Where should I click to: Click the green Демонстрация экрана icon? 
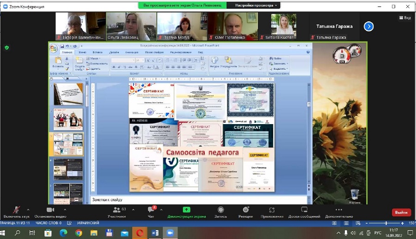pyautogui.click(x=186, y=210)
